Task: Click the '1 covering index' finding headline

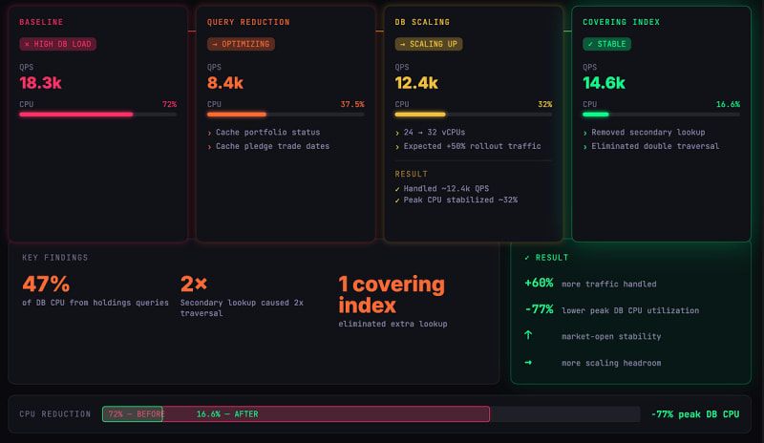Action: pyautogui.click(x=392, y=294)
